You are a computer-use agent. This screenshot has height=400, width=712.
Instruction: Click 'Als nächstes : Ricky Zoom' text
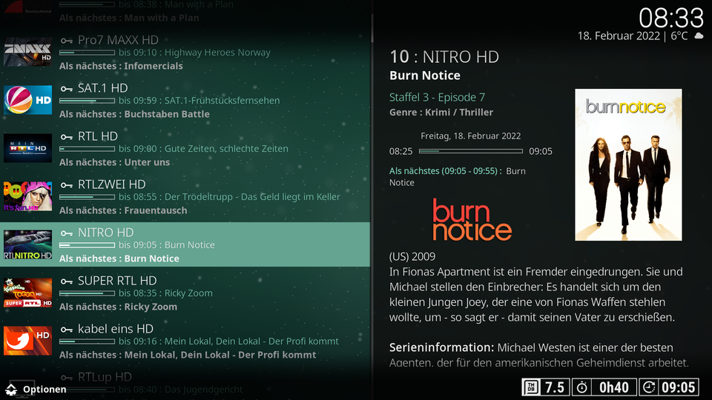pyautogui.click(x=118, y=307)
